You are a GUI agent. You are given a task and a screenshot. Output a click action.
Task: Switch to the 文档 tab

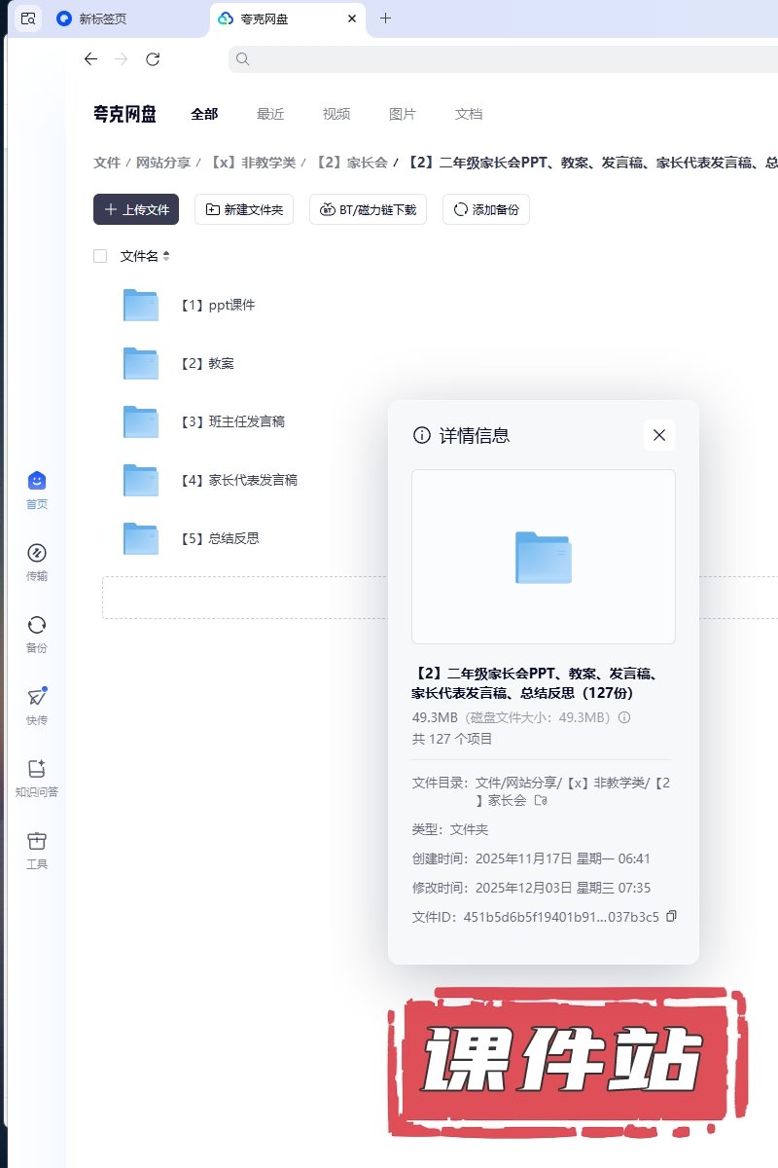pos(469,114)
